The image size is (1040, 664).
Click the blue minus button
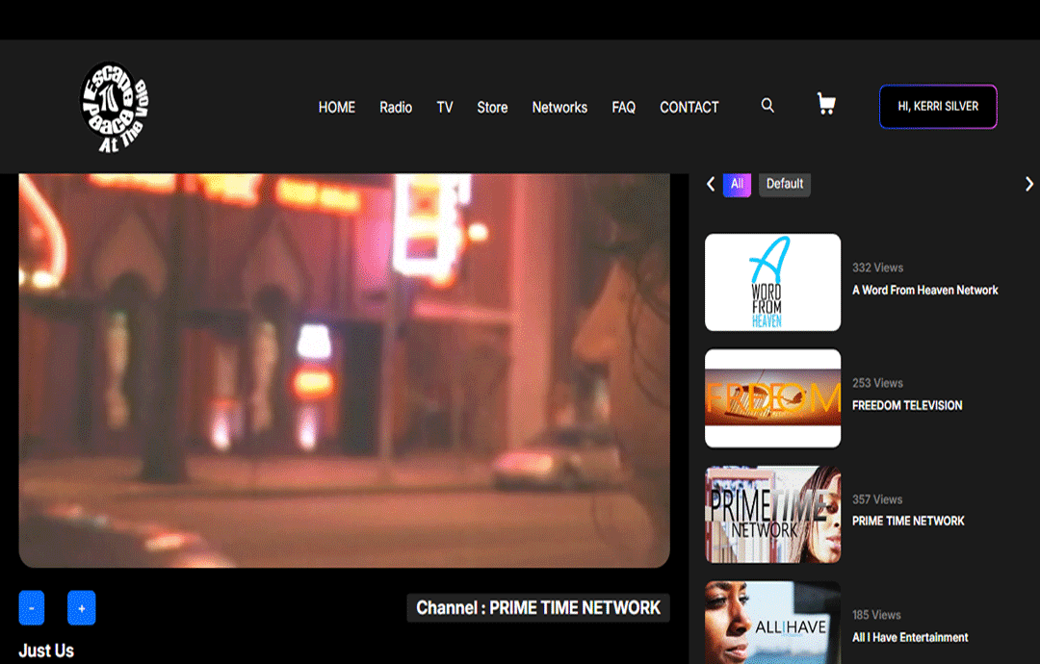click(31, 607)
